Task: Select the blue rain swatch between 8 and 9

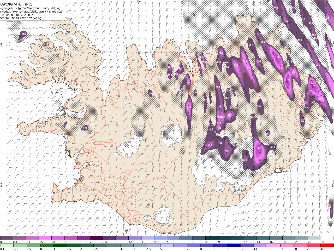Action: 207,245
